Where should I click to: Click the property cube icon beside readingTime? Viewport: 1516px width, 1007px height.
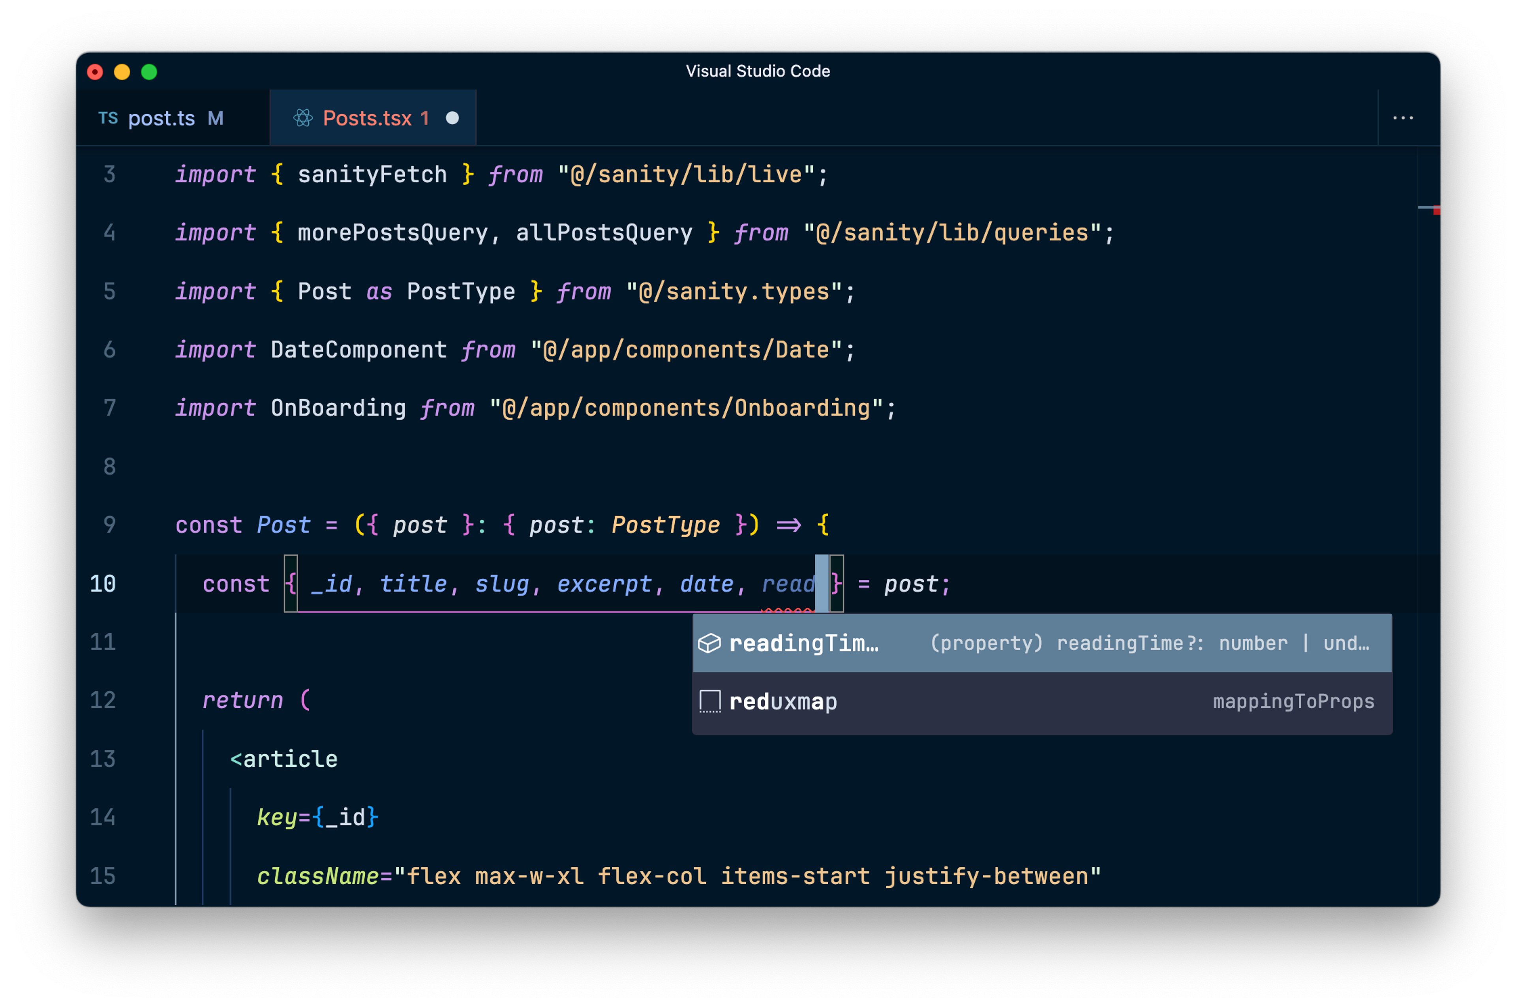[x=709, y=643]
